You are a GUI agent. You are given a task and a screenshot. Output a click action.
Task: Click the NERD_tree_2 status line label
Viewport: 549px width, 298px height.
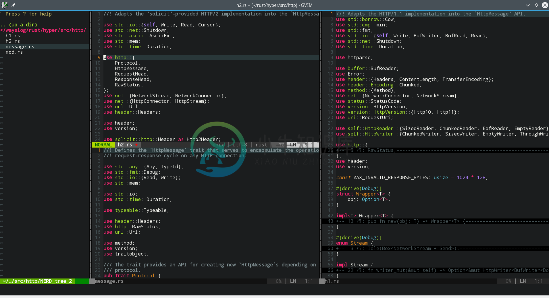coord(37,281)
